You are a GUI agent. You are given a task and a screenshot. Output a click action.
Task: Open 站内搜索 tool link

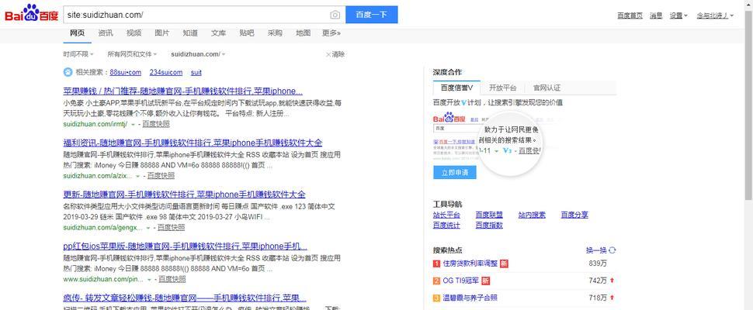tap(532, 215)
